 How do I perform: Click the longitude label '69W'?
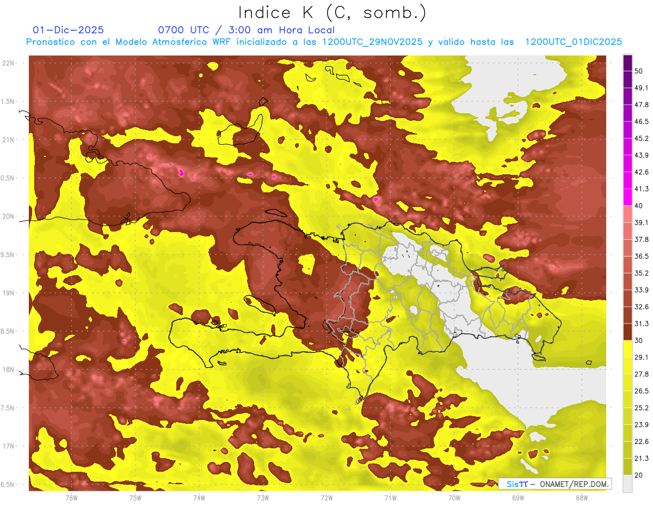point(518,497)
